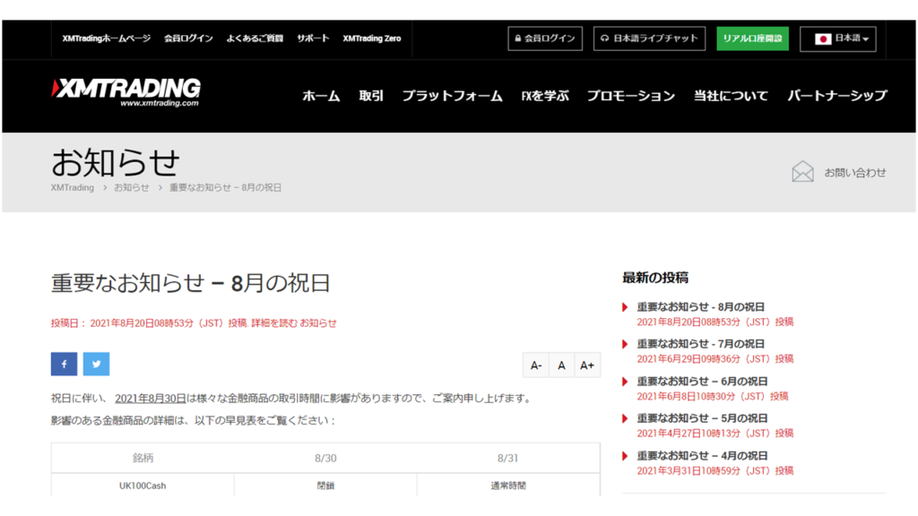
Task: Click the 銘柄 table header
Action: pyautogui.click(x=143, y=458)
